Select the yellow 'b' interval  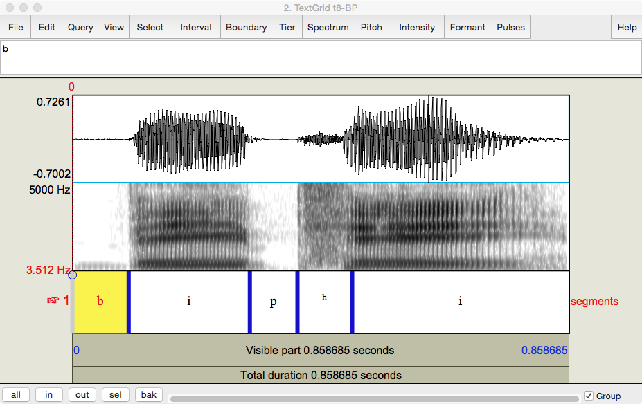100,302
